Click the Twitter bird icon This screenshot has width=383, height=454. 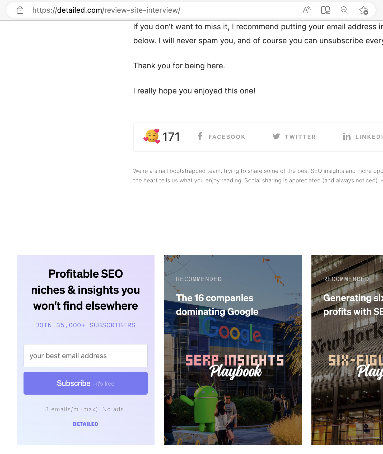[x=276, y=136]
